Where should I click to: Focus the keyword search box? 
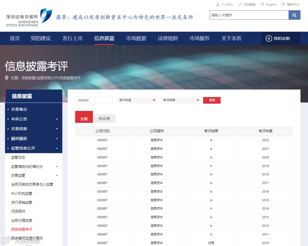pos(249,15)
